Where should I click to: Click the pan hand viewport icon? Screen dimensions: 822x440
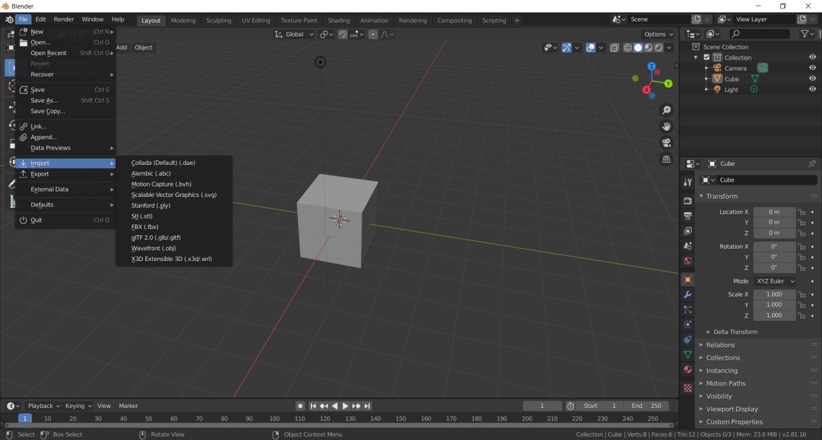(667, 126)
